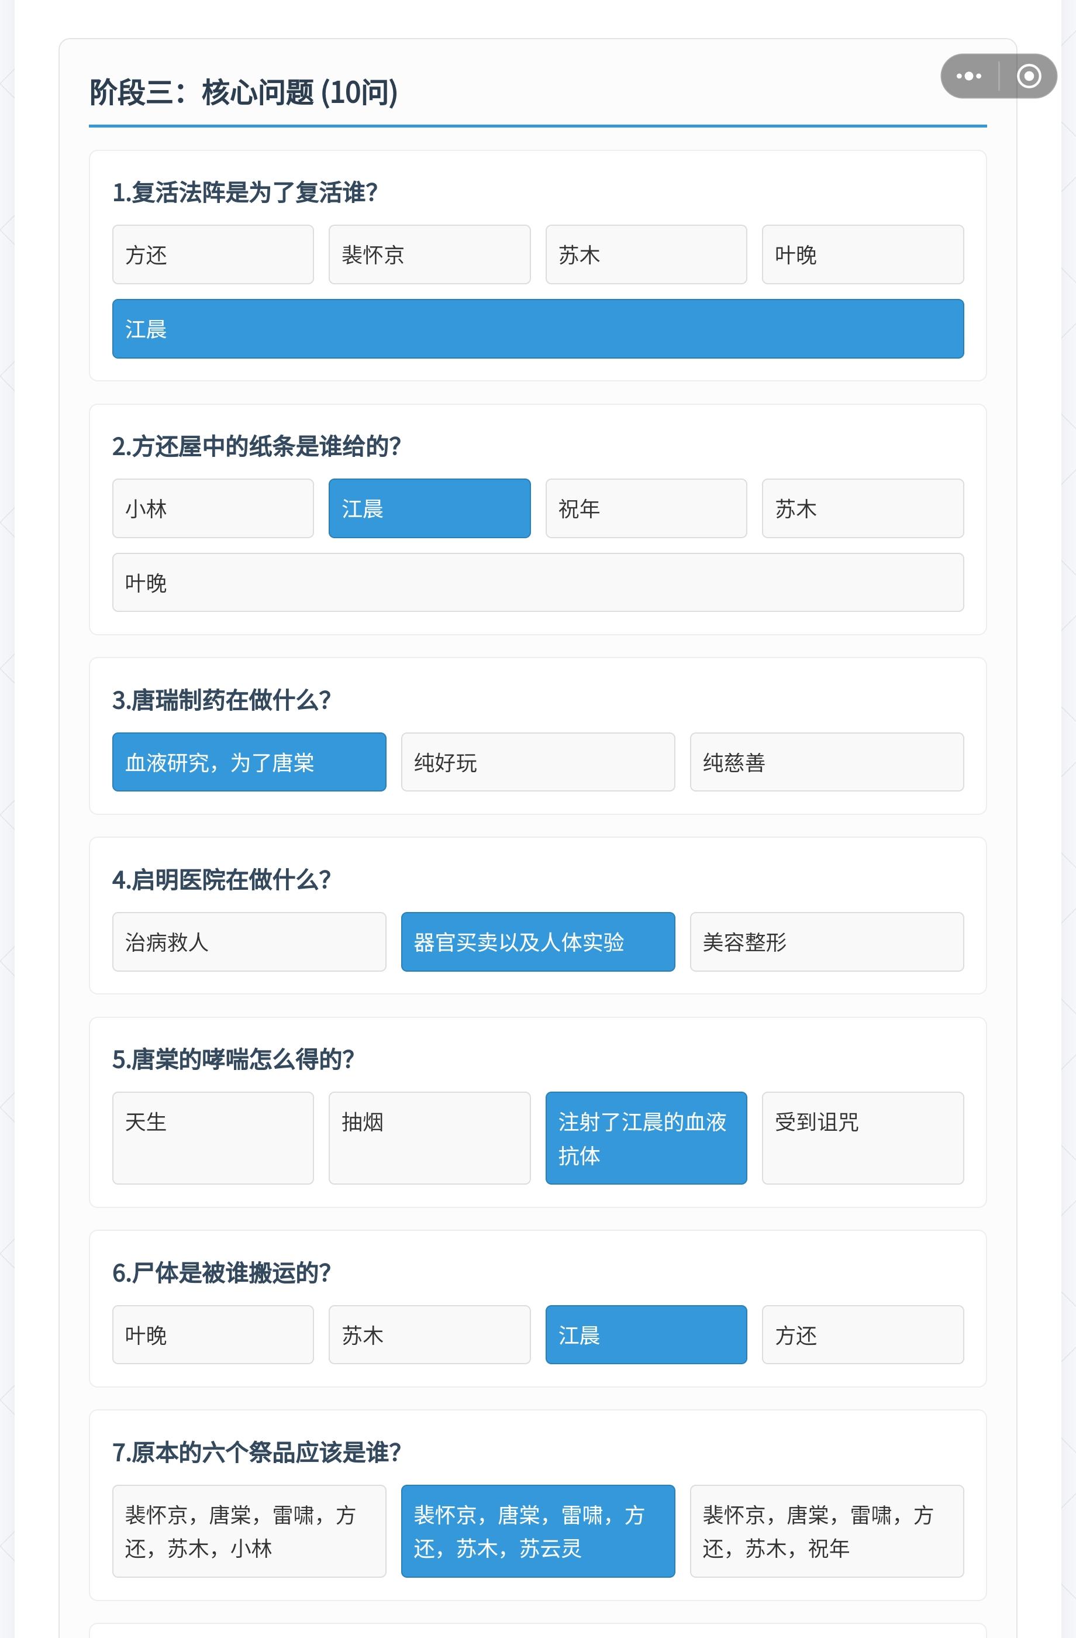Select 小林 for the note question

(x=213, y=508)
